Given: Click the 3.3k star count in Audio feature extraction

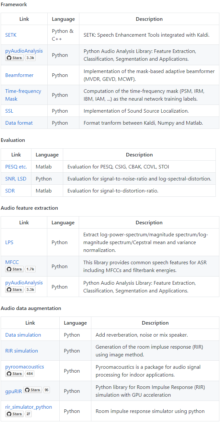Looking at the screenshot, I should [x=30, y=290].
